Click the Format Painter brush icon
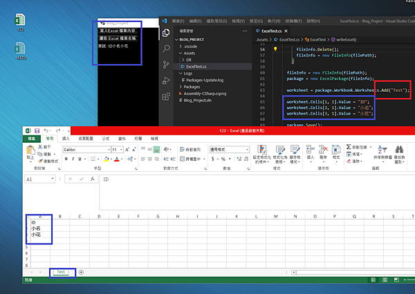This screenshot has width=415, height=294. click(40, 161)
